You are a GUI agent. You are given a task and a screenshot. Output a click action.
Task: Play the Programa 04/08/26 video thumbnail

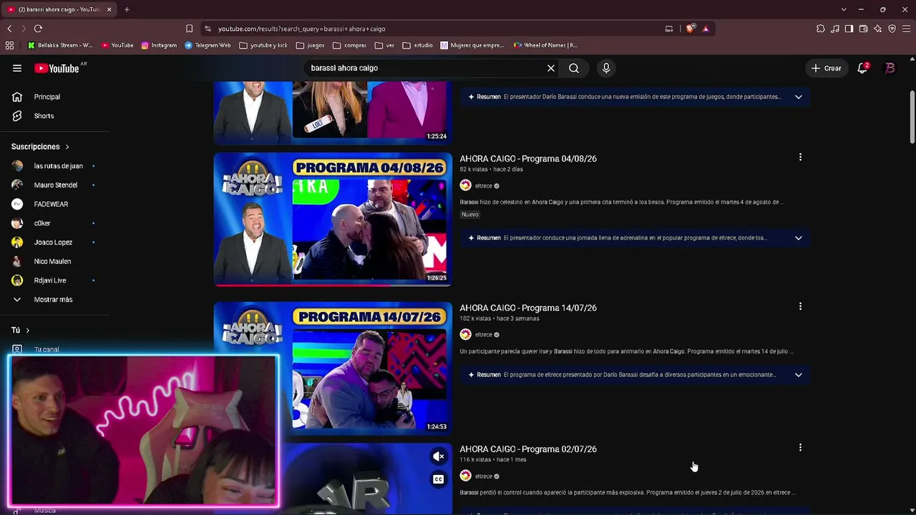333,219
